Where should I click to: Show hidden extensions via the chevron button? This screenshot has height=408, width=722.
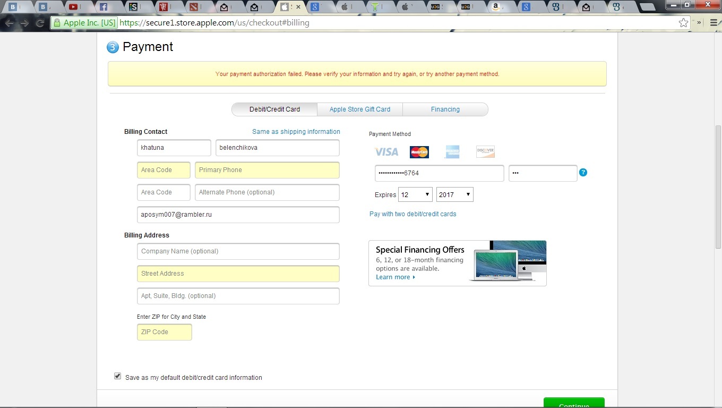(x=699, y=23)
